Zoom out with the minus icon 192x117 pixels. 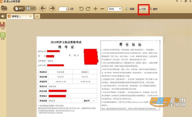click(102, 9)
